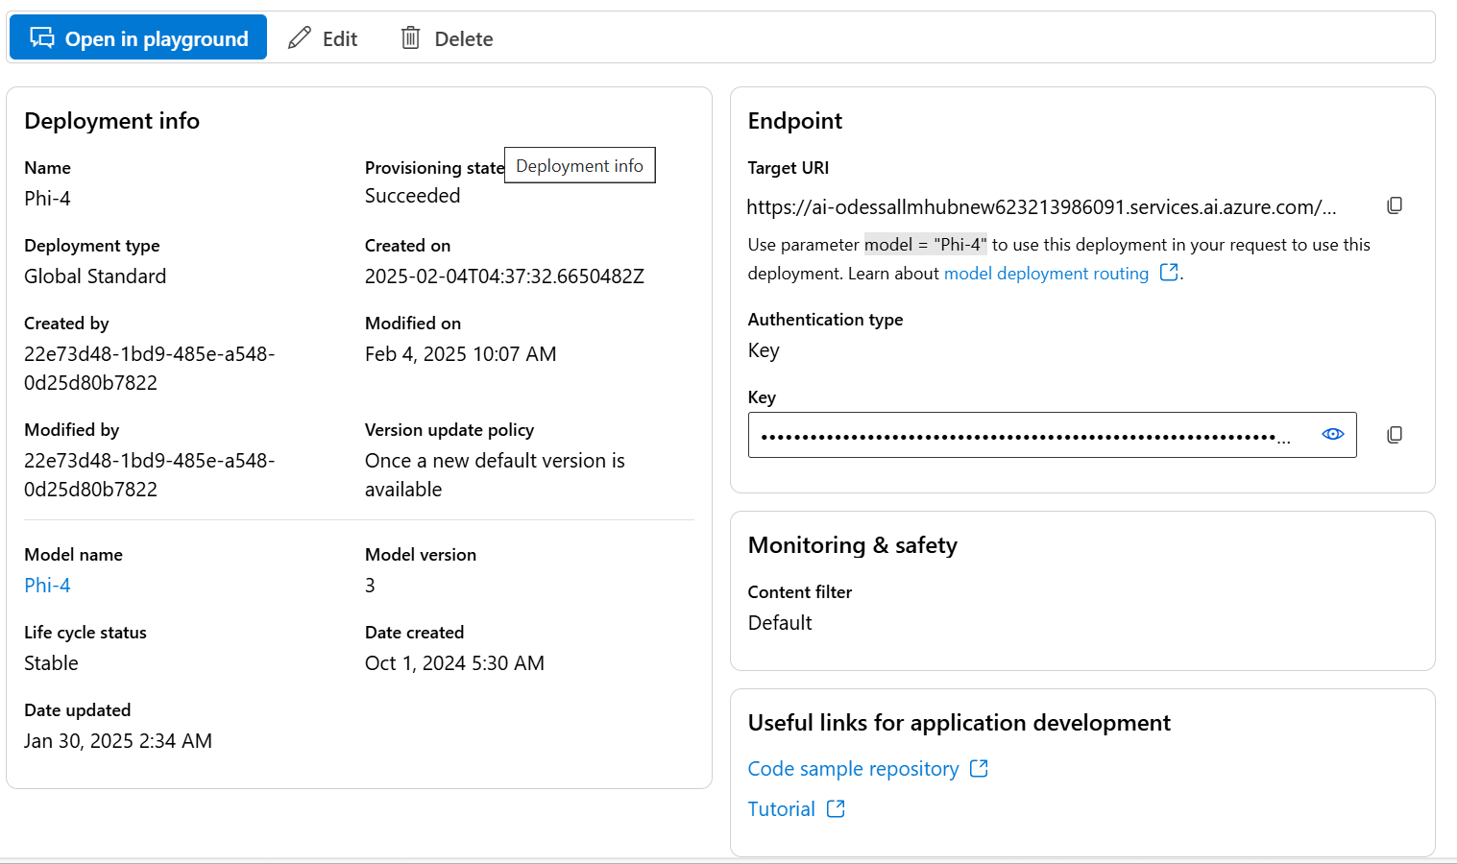Click the 'Deployment info' section heading
Image resolution: width=1457 pixels, height=864 pixels.
point(112,121)
